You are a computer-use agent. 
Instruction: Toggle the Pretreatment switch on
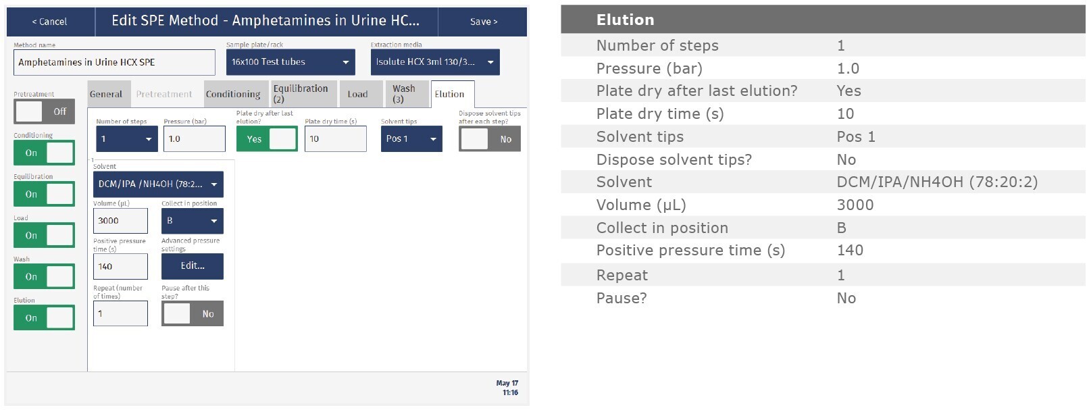click(44, 111)
